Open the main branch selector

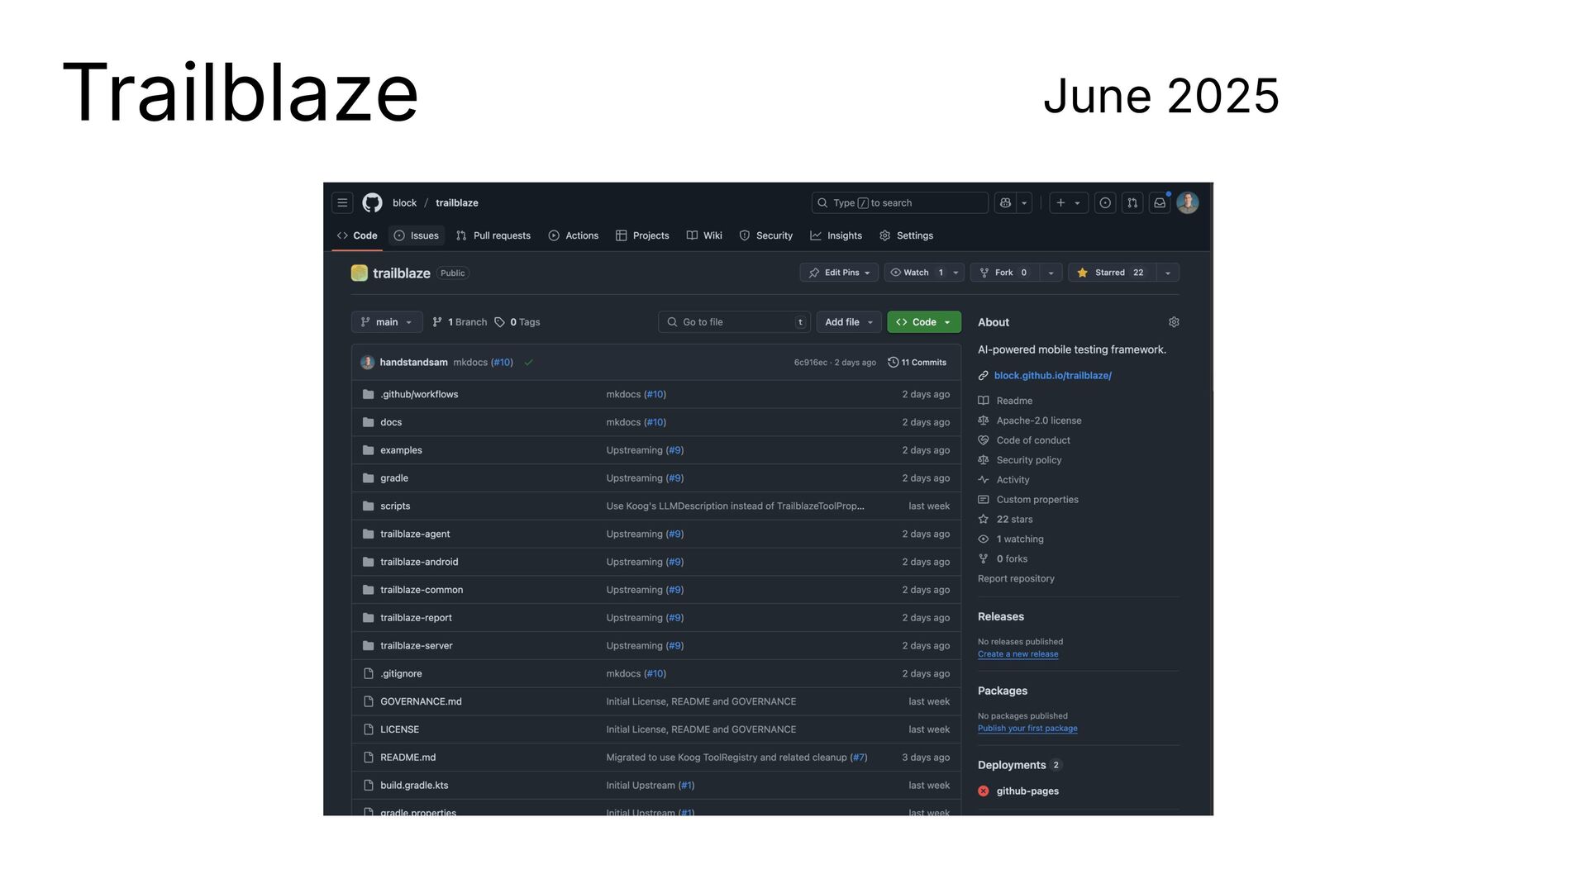coord(387,322)
